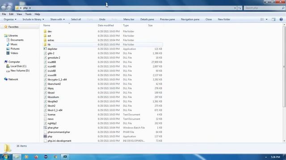Screen dimensions: 286x160
Task: Open the Organize dropdown
Action: (10, 19)
